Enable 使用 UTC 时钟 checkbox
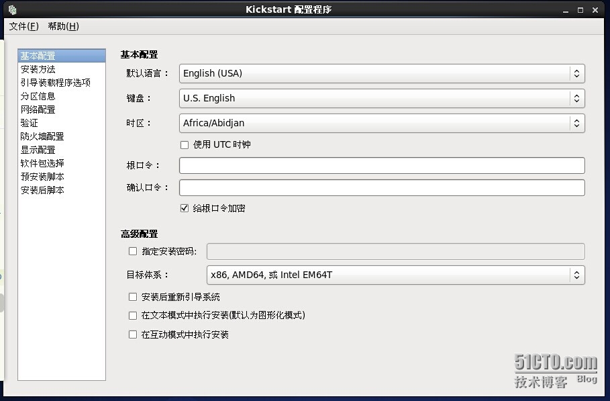The width and height of the screenshot is (610, 401). point(185,145)
